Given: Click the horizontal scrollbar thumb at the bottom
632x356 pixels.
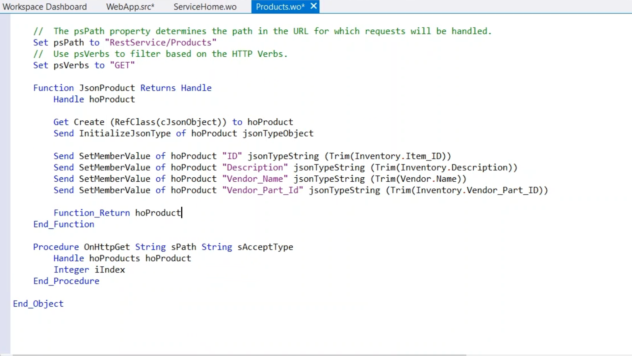Looking at the screenshot, I should (239, 355).
